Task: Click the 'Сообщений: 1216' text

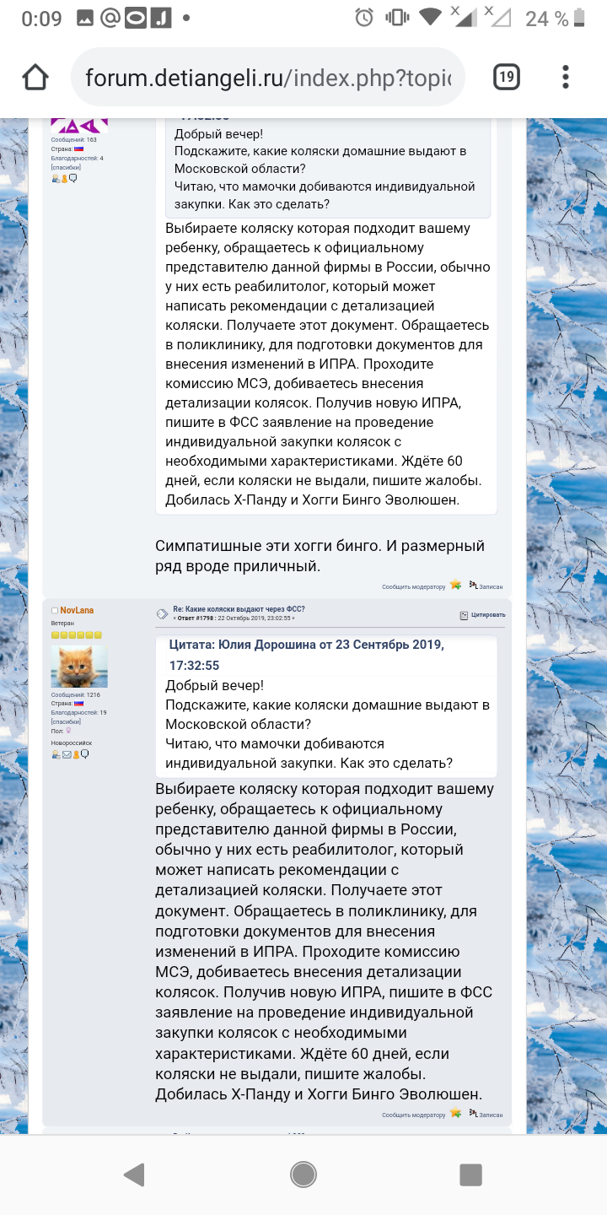Action: 75,694
